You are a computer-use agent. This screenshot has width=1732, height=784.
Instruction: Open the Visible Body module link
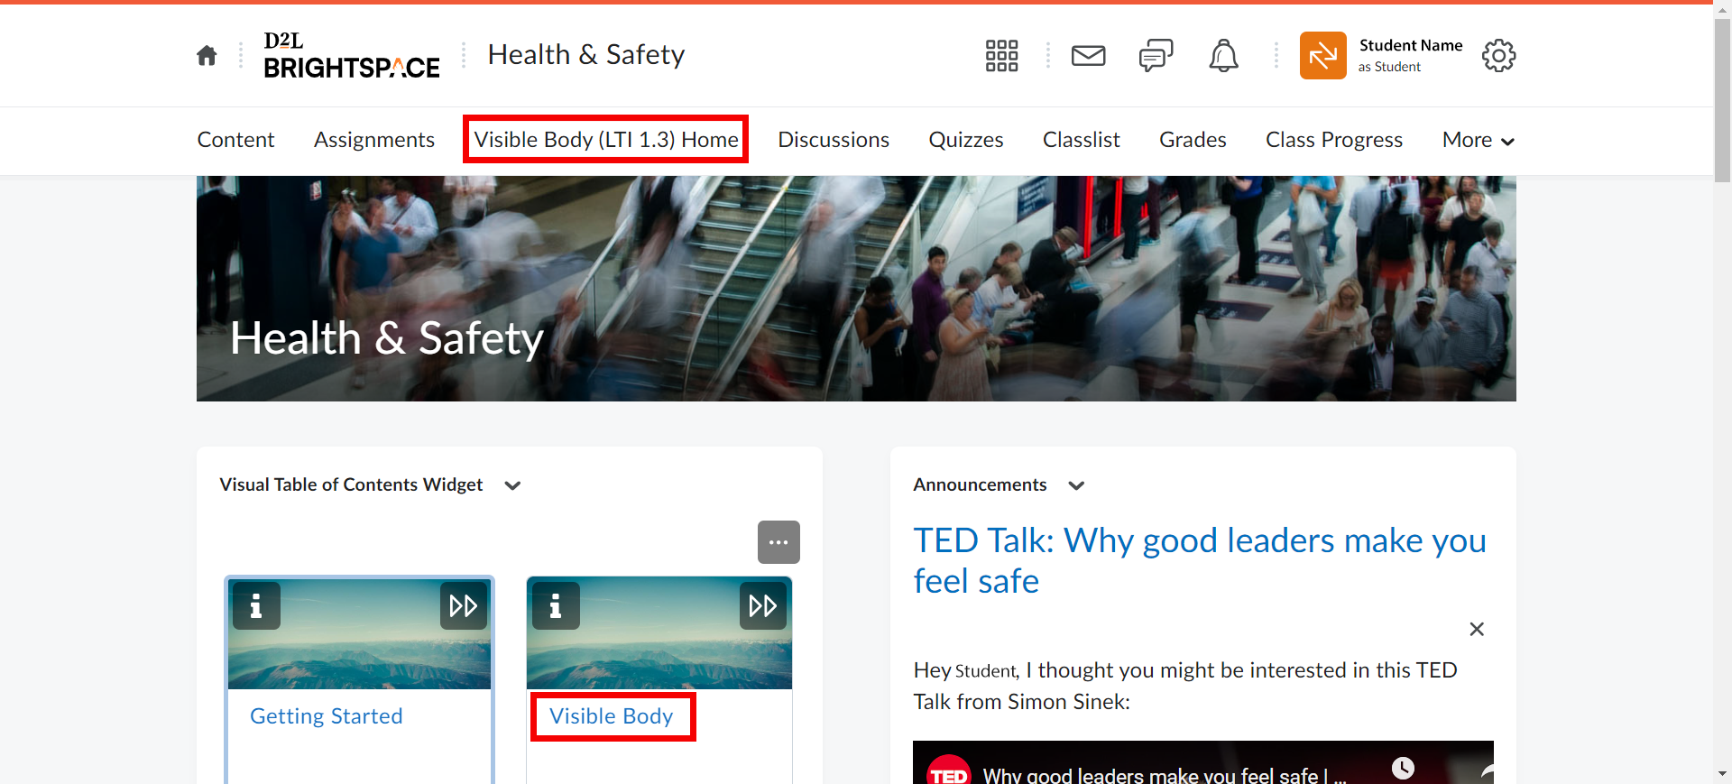[612, 716]
